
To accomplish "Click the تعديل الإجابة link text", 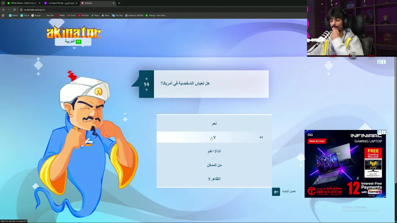I will (289, 191).
